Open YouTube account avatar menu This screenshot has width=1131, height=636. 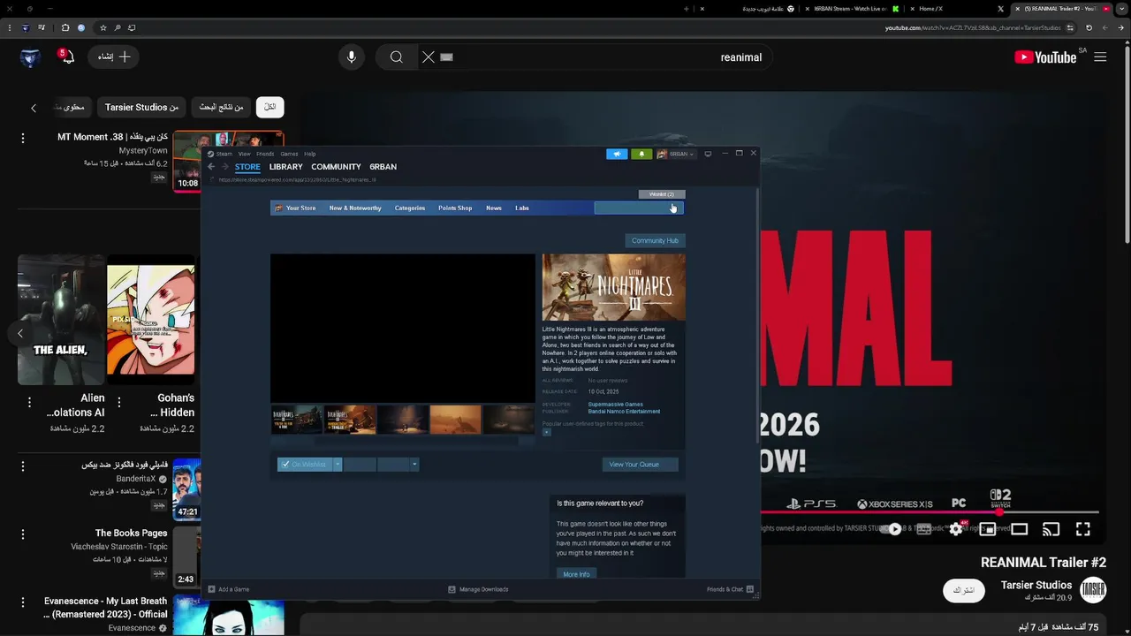[x=30, y=57]
